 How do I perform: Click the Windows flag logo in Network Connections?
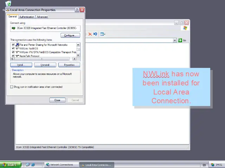click(x=185, y=28)
